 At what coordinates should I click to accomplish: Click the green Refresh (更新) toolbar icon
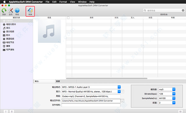pos(4,11)
